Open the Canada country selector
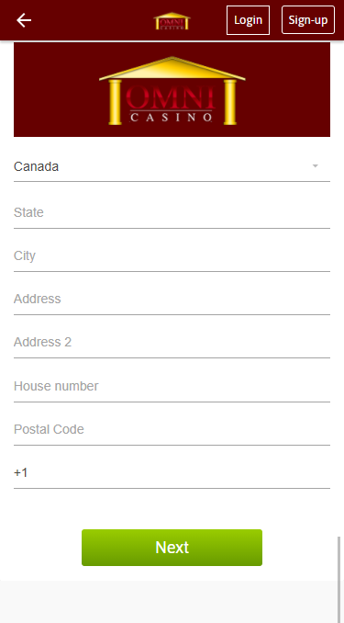 [172, 167]
